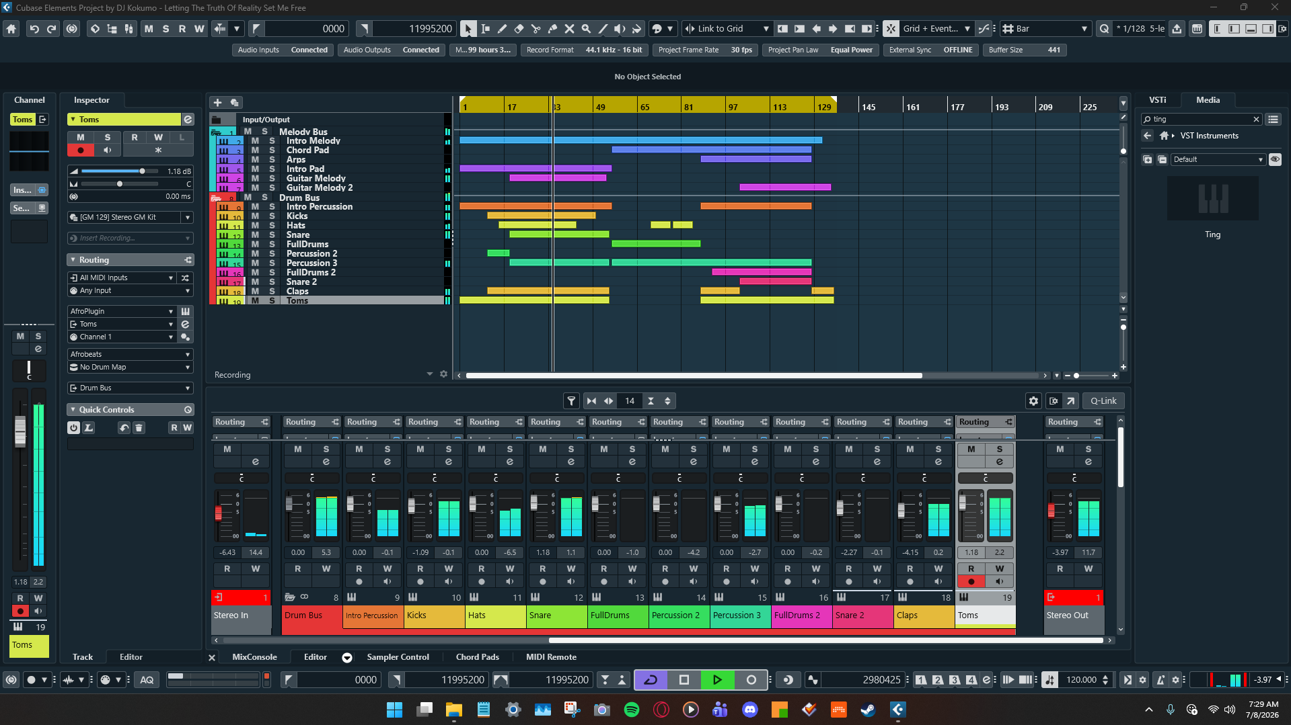Start playback with green Play button
The height and width of the screenshot is (725, 1291).
(x=717, y=680)
